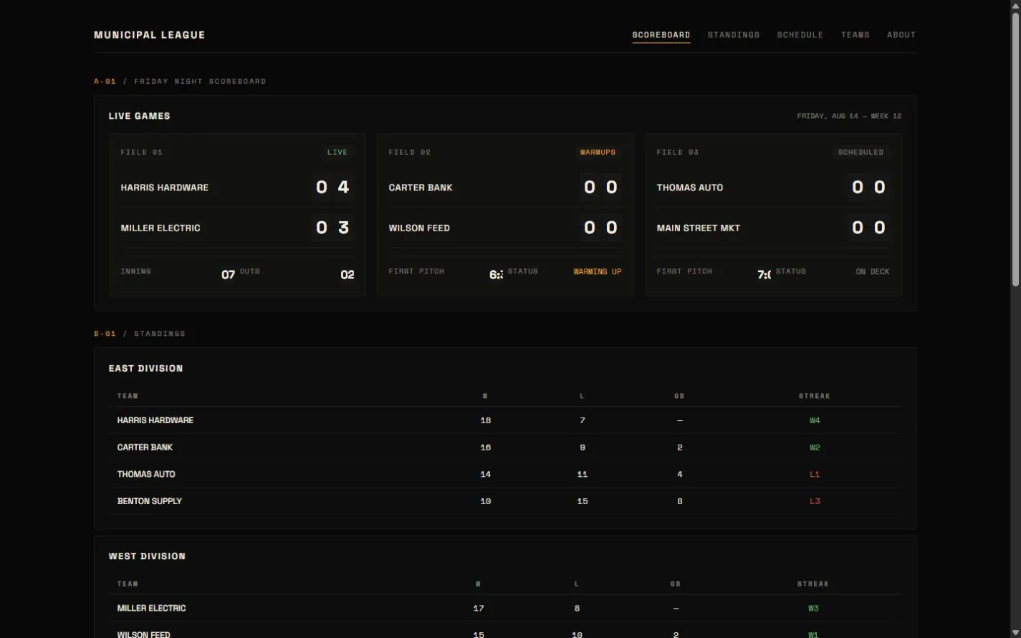1021x638 pixels.
Task: Click Miller Electric's W3 streak
Action: 813,609
